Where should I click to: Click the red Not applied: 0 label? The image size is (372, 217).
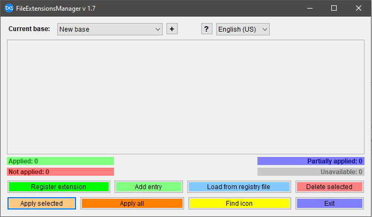[x=60, y=172]
